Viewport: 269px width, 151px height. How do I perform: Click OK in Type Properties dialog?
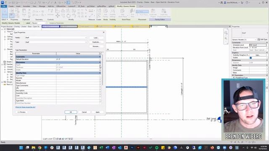71,112
